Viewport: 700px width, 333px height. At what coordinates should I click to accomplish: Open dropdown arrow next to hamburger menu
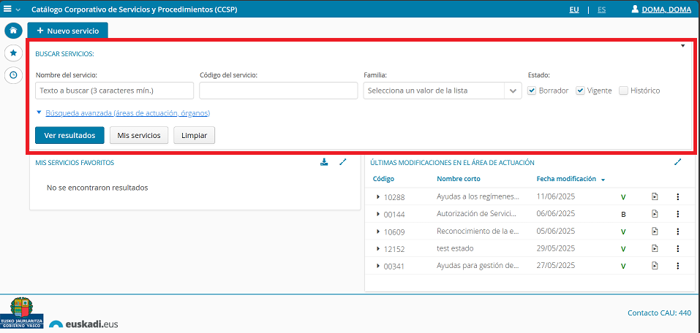(18, 9)
